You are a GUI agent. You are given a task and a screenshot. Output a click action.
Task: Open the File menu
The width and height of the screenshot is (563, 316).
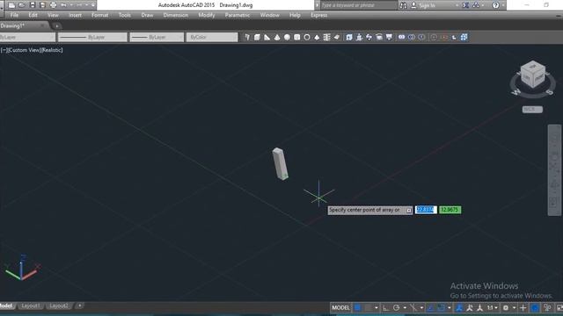[14, 15]
